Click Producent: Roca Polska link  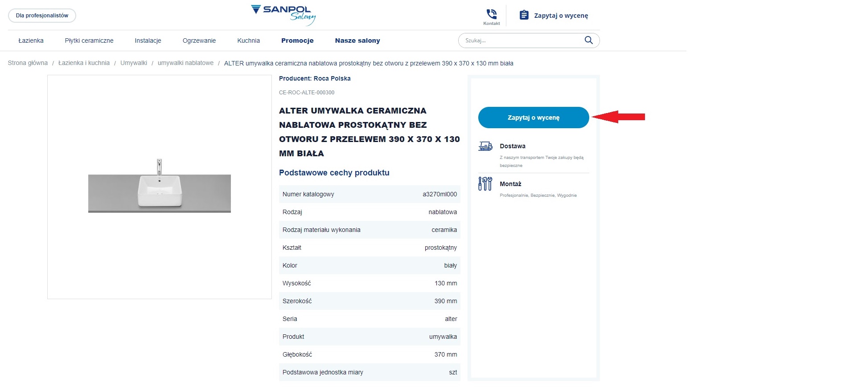(315, 78)
